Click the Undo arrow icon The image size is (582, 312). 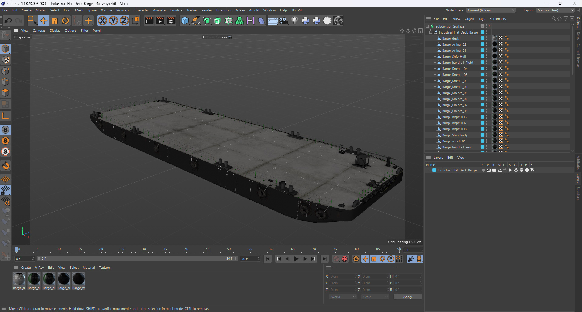pos(8,21)
